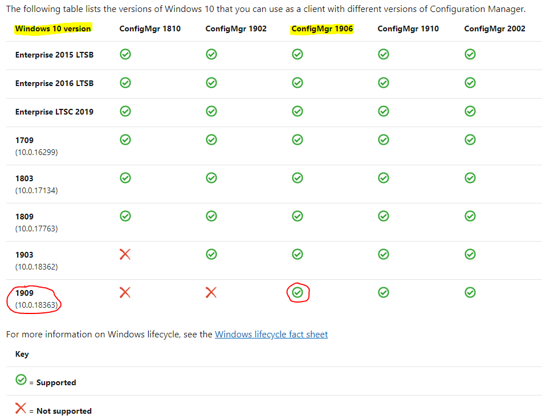Click the ConfigMgr 1910 column header
Screen dimensions: 546x420
tap(408, 29)
